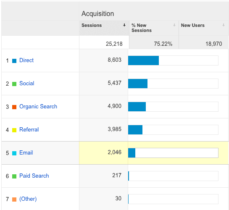Sort by % New Sessions arrow icon
This screenshot has width=229, height=210.
[x=174, y=25]
